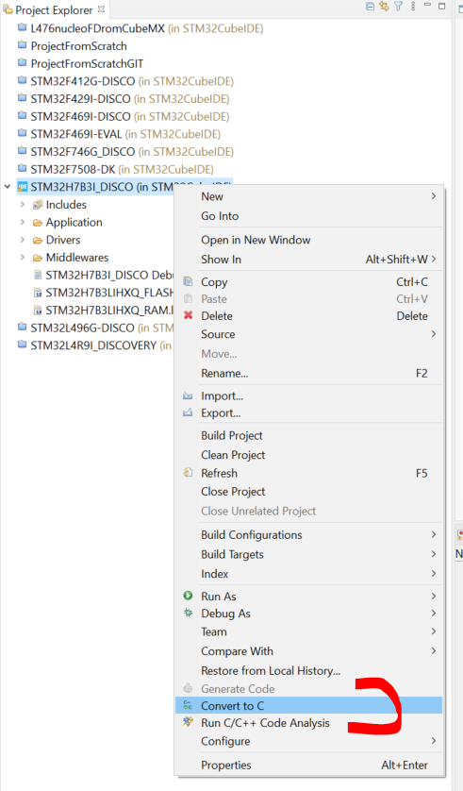Open the Run As submenu

[309, 597]
